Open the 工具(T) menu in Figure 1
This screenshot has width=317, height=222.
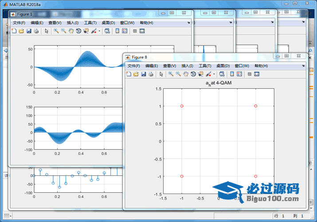(x=90, y=23)
